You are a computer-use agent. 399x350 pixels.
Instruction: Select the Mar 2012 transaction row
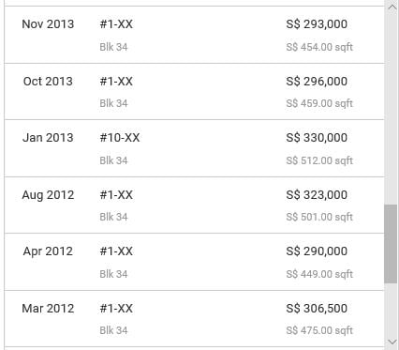195,318
